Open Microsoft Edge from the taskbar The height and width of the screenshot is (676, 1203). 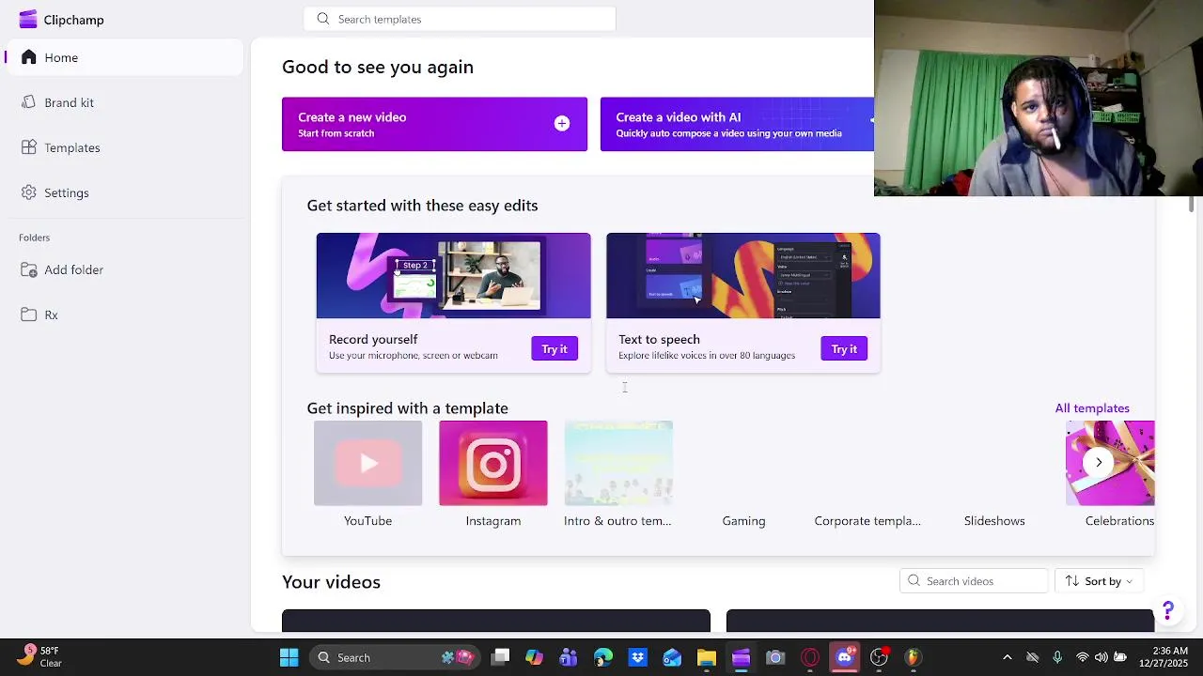(x=602, y=657)
